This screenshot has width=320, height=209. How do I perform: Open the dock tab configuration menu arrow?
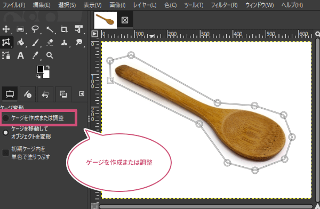coord(82,94)
